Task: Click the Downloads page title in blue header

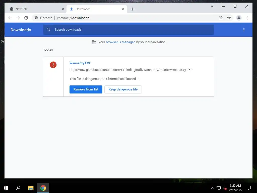Action: pos(21,30)
